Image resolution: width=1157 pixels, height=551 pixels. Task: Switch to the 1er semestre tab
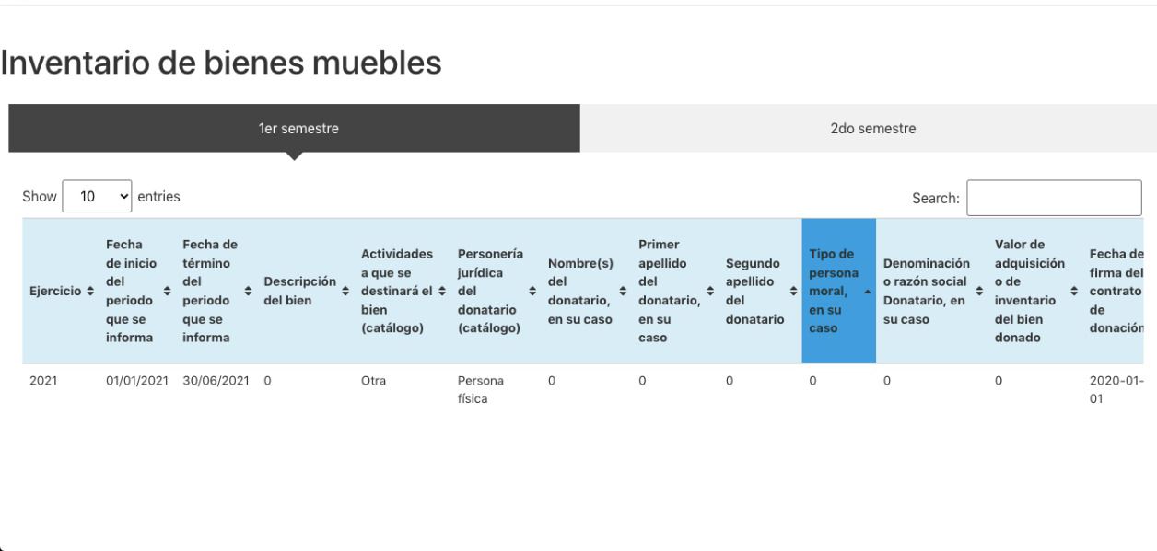[294, 128]
